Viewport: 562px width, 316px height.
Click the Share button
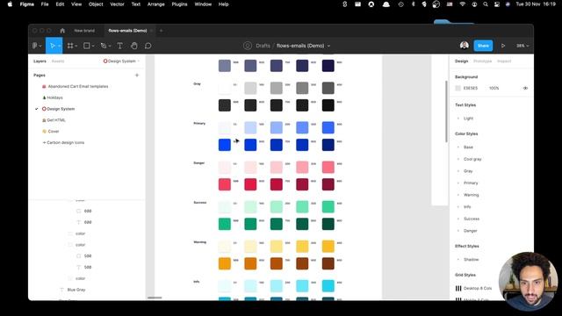coord(483,46)
